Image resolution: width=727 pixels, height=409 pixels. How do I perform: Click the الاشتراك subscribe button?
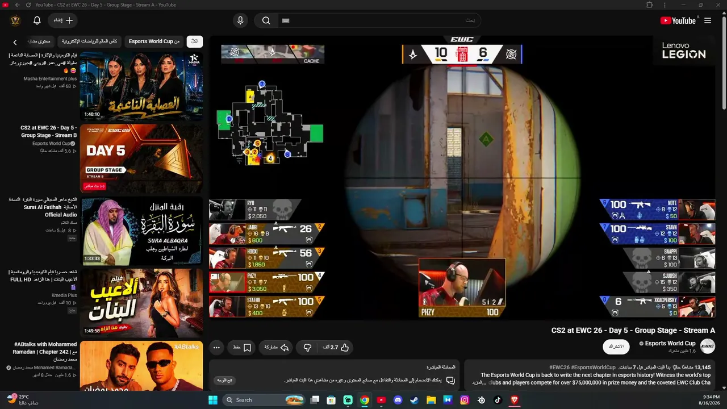(x=616, y=347)
